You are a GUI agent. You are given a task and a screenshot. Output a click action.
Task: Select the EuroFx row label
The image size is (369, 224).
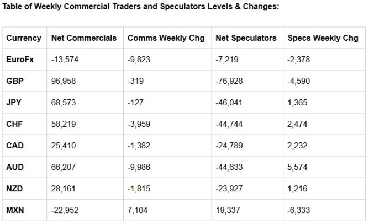tap(20, 60)
